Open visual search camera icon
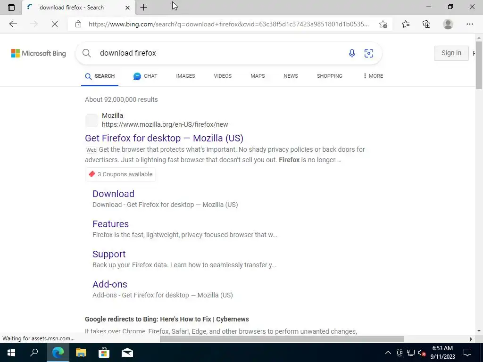The height and width of the screenshot is (362, 483). (x=369, y=53)
